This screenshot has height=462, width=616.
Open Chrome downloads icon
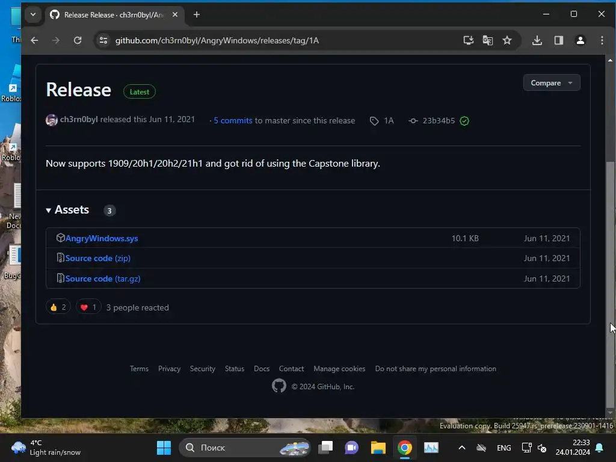tap(537, 40)
